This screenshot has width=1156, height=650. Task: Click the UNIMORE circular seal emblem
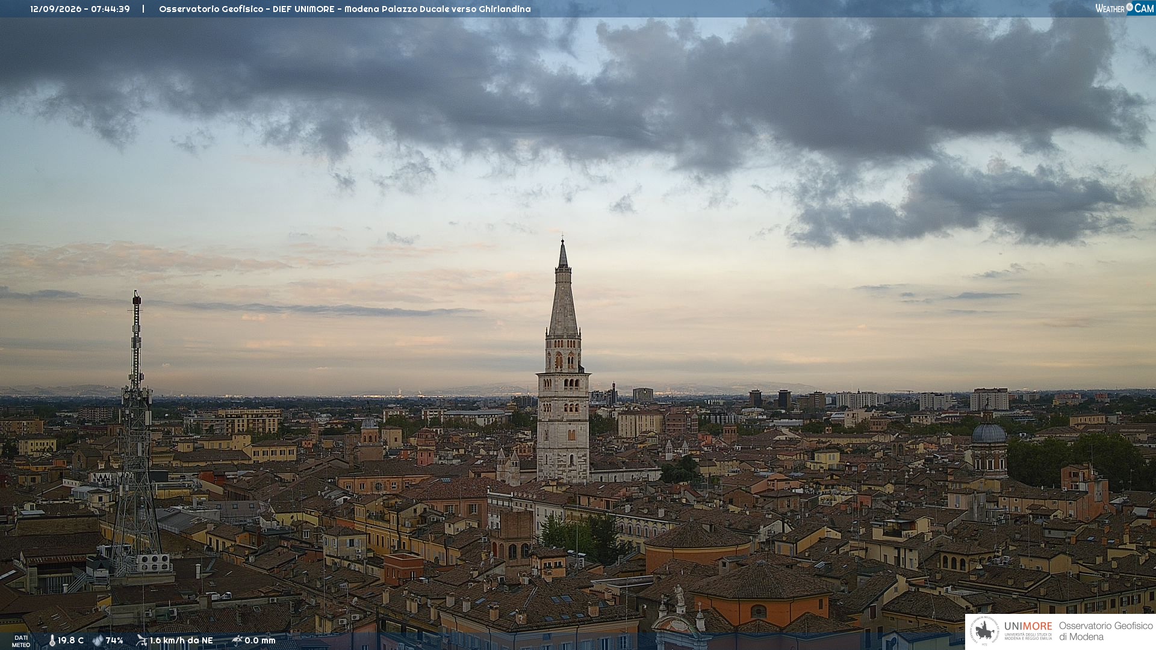(985, 631)
